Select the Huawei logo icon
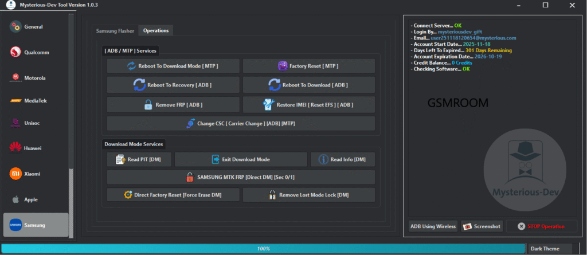This screenshot has width=587, height=255. point(15,148)
